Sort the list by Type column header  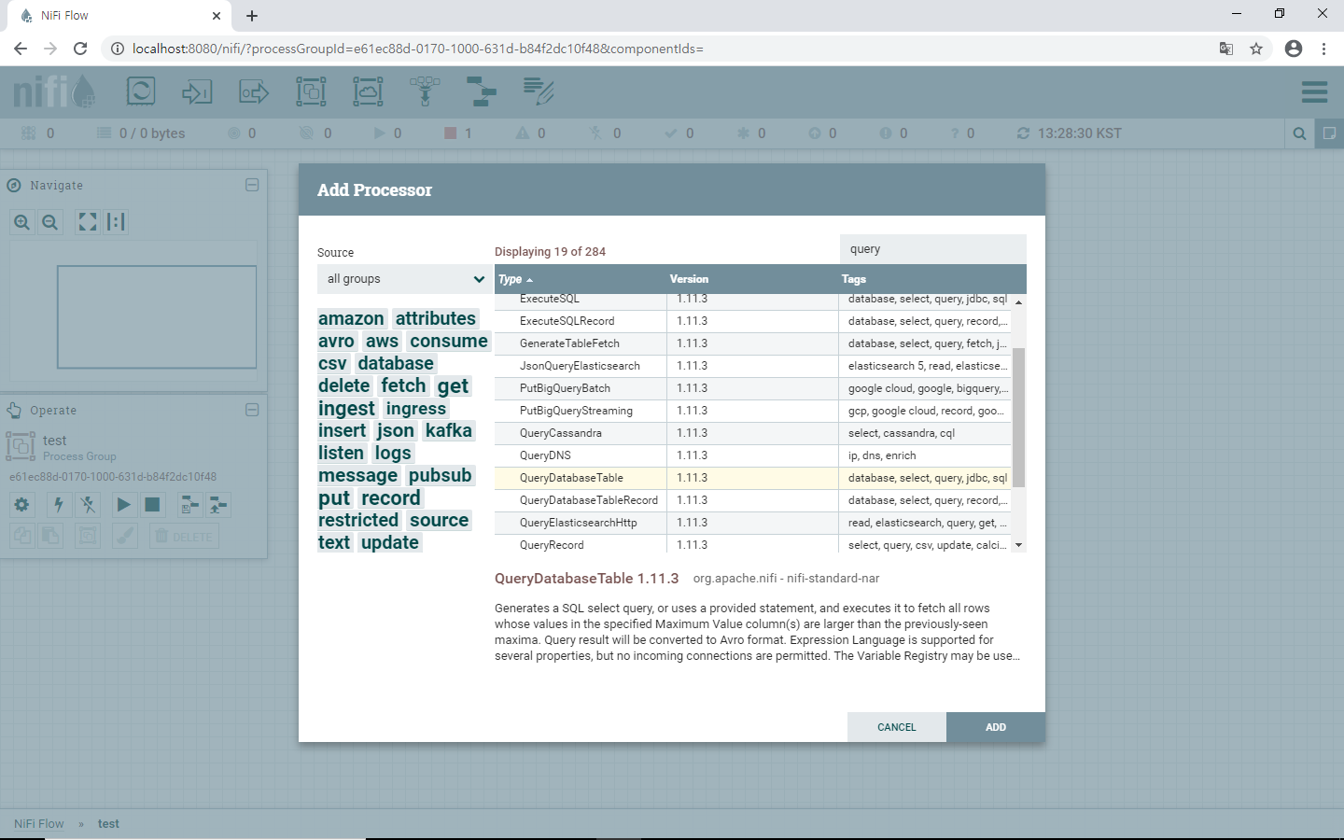[580, 279]
